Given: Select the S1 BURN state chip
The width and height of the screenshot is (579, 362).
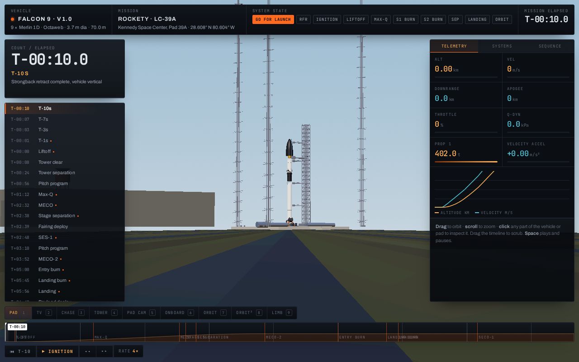Looking at the screenshot, I should point(406,19).
